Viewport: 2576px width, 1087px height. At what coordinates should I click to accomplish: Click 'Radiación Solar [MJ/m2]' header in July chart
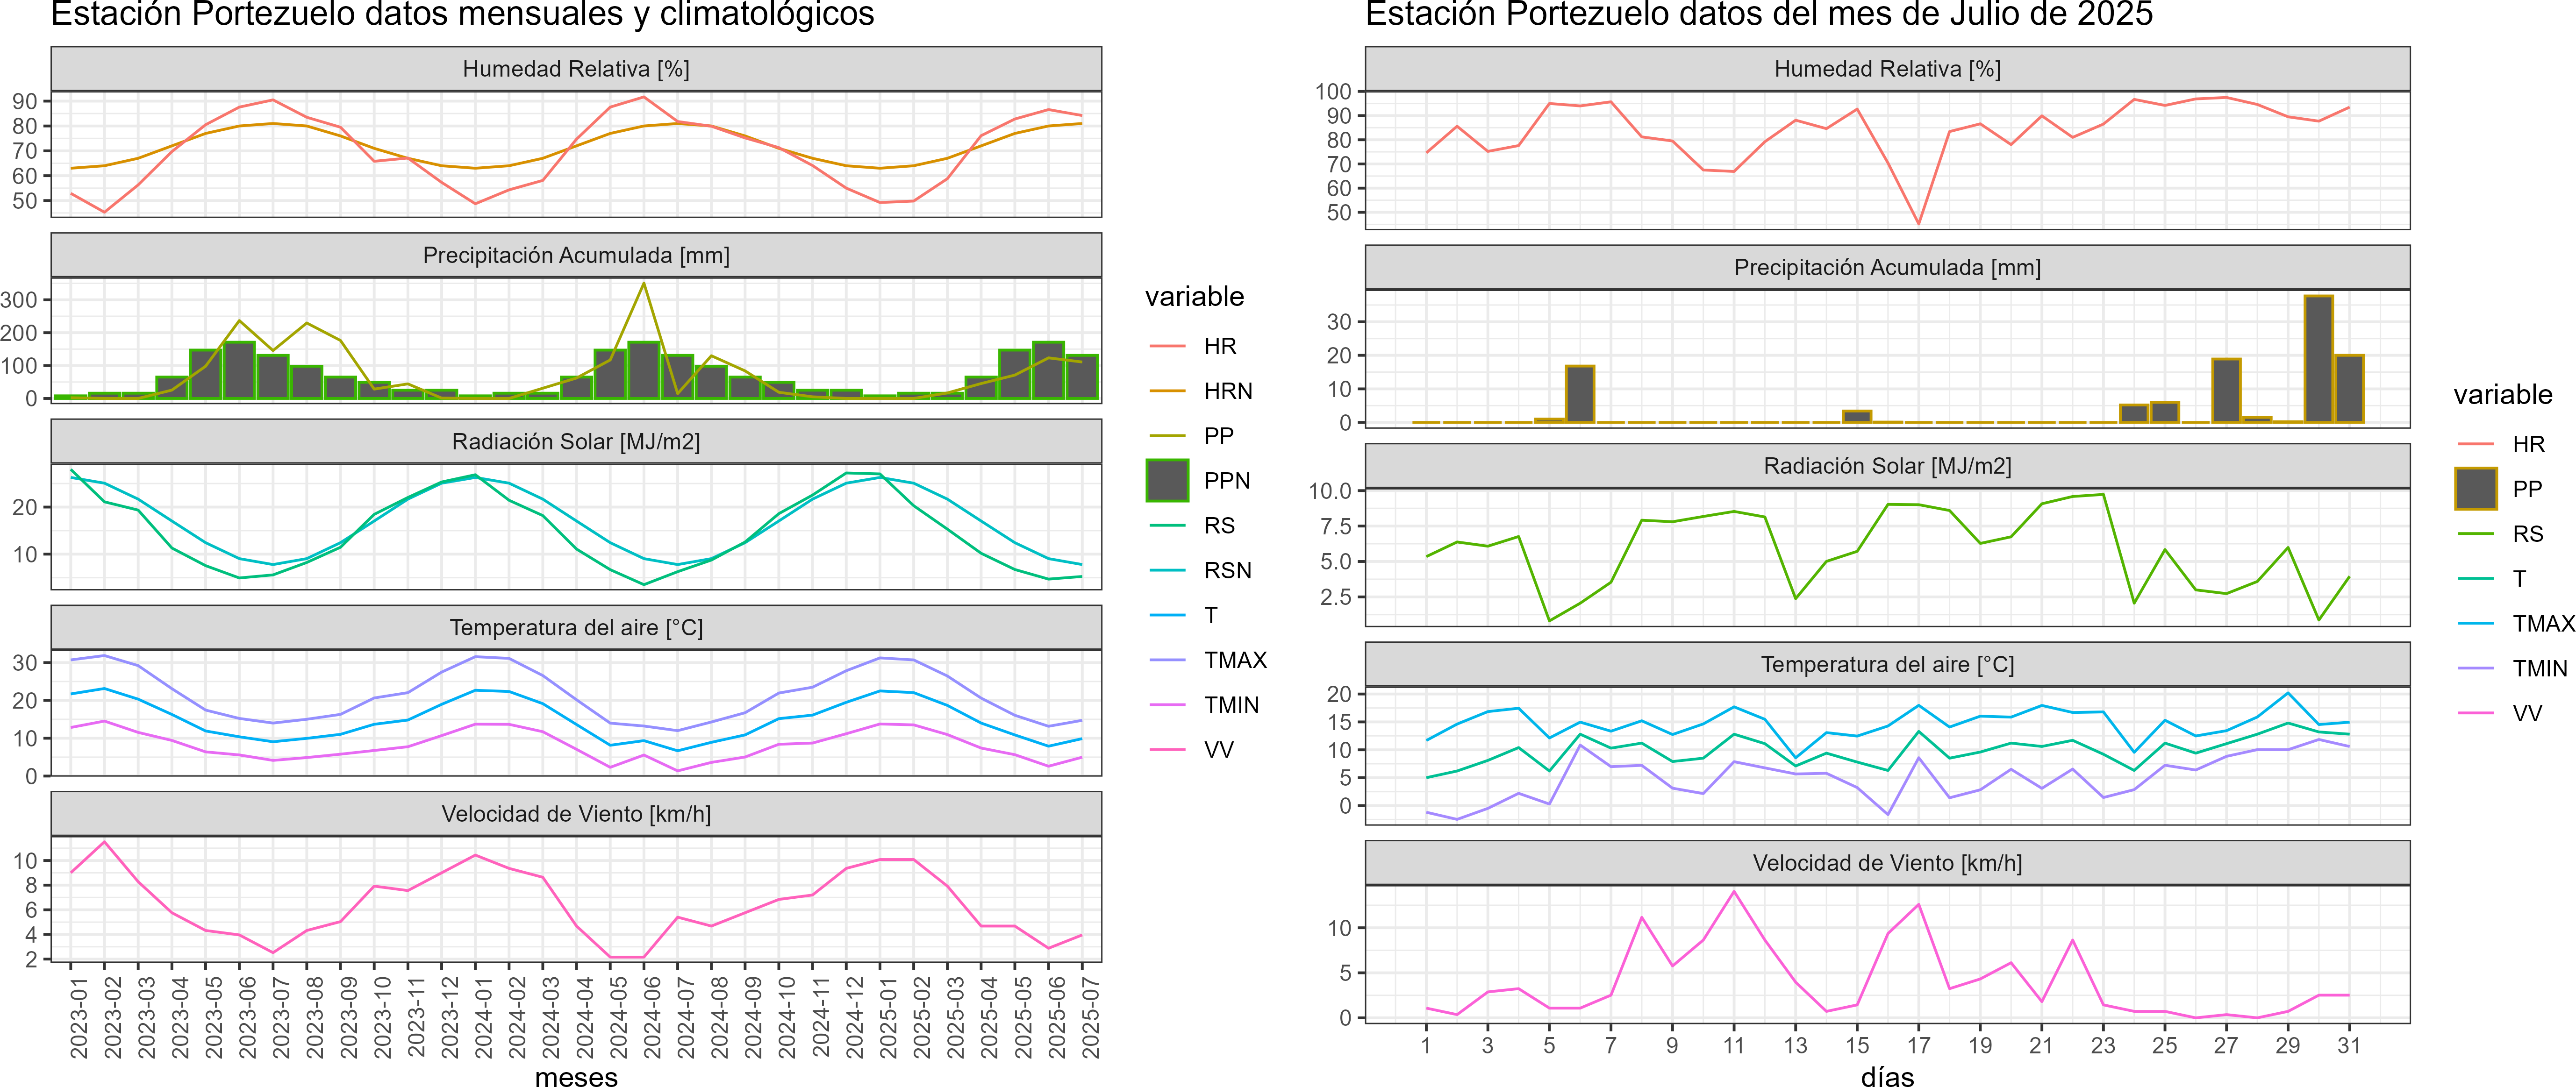click(1887, 466)
